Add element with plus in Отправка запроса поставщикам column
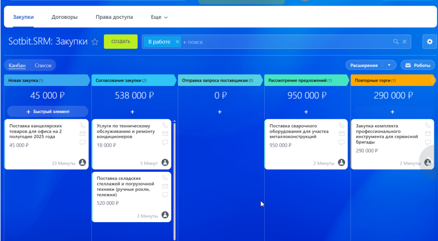438x241 pixels. tap(220, 112)
